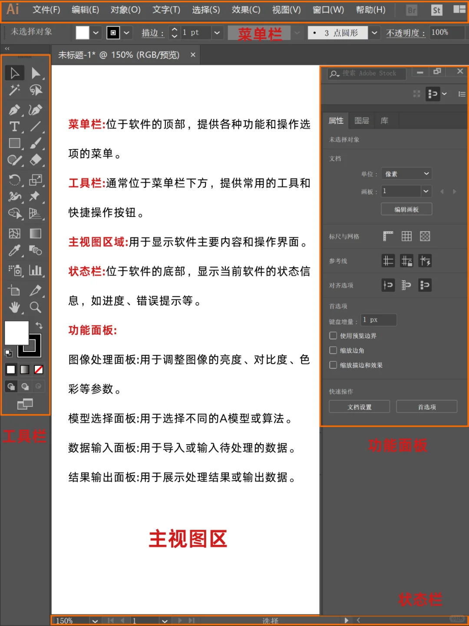Expand the align-to dropdown arrow in panel header
This screenshot has height=626, width=469.
click(x=444, y=94)
